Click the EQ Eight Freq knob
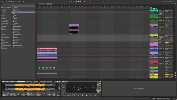This screenshot has width=177, height=100. coord(64,84)
